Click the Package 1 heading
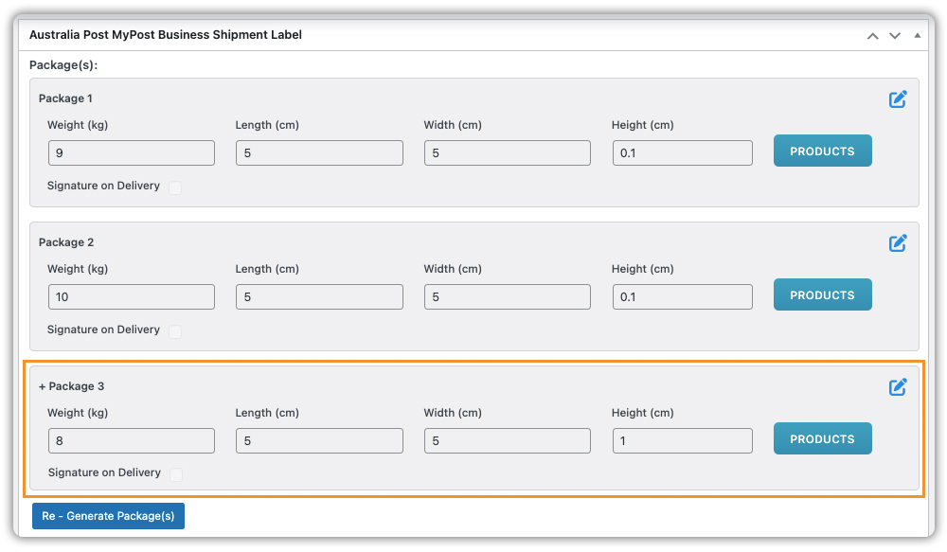Image resolution: width=947 pixels, height=552 pixels. pyautogui.click(x=65, y=98)
